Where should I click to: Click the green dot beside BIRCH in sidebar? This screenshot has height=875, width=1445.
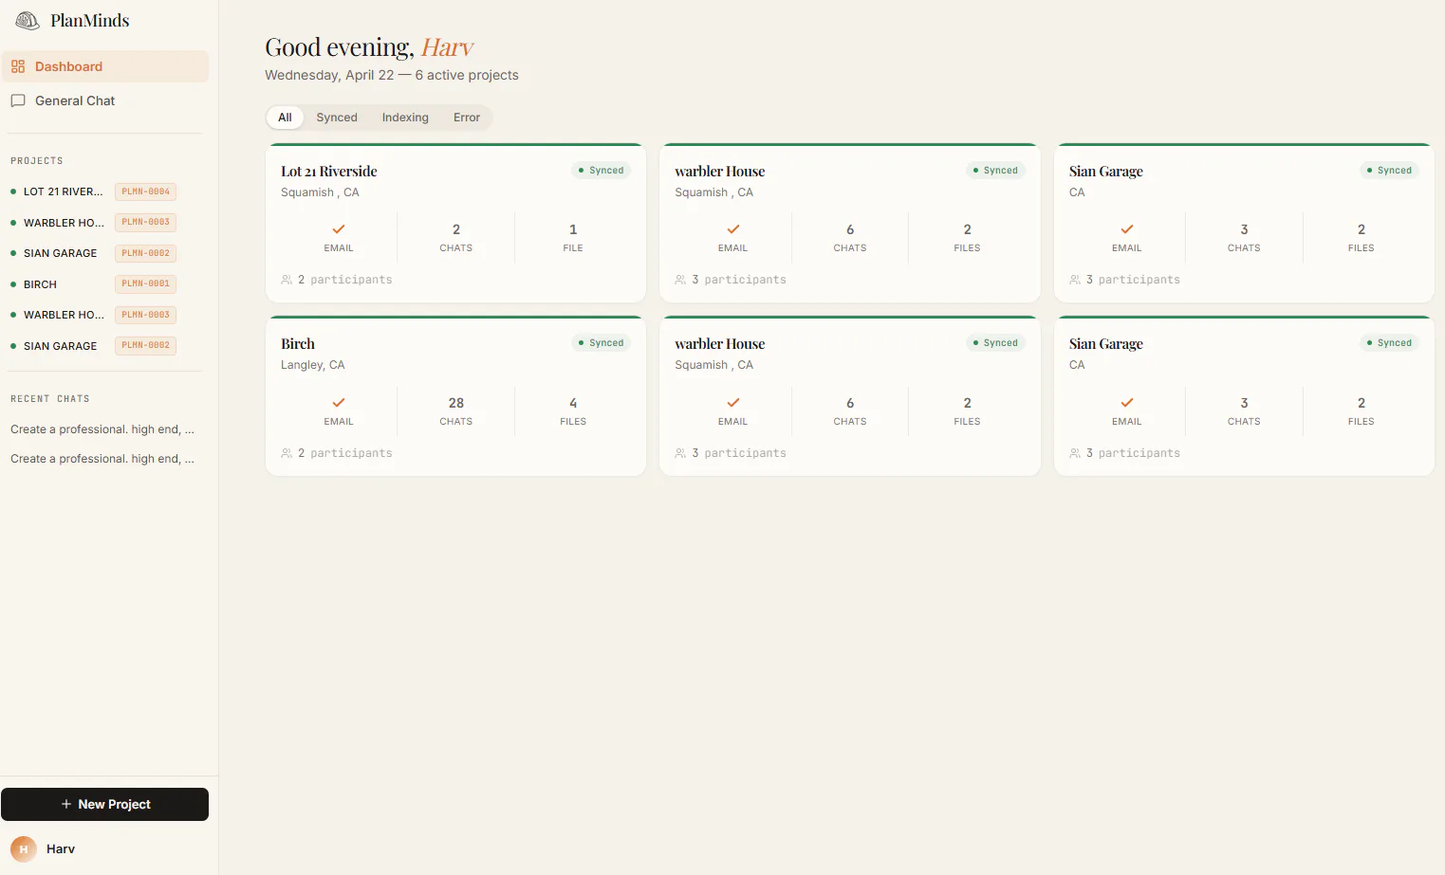(13, 284)
